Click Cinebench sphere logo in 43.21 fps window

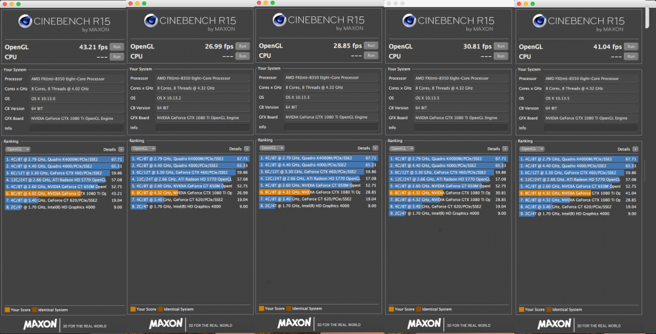[26, 22]
